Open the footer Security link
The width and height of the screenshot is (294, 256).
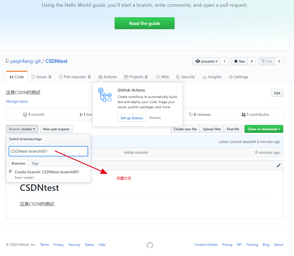coord(74,245)
